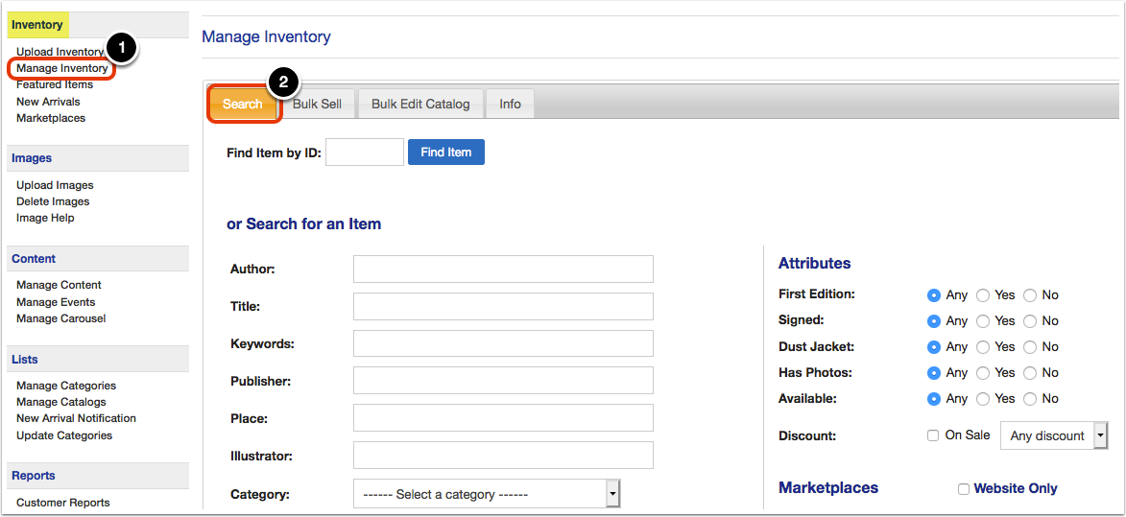Choose Yes for First Edition
The height and width of the screenshot is (517, 1126).
pyautogui.click(x=983, y=295)
